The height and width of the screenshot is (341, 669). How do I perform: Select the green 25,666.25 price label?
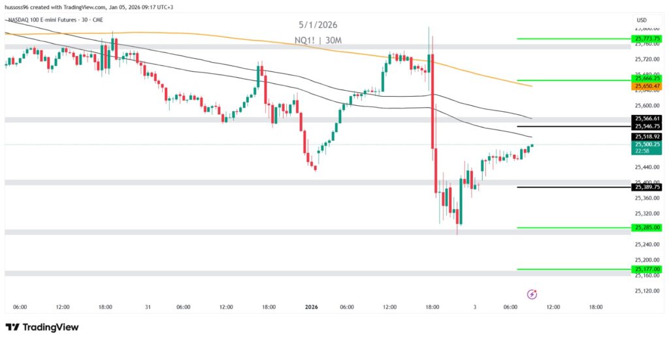tap(647, 79)
